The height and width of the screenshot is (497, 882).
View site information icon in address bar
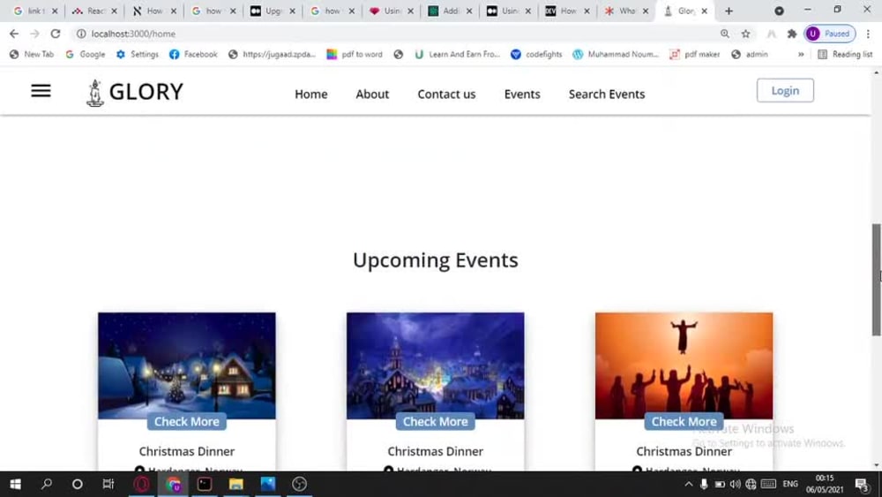click(81, 34)
